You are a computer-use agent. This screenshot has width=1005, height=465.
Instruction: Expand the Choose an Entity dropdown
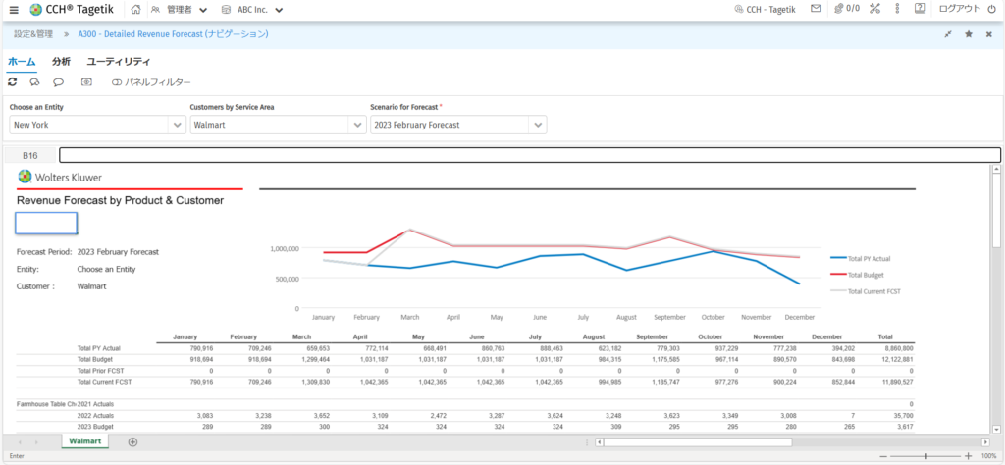coord(178,126)
